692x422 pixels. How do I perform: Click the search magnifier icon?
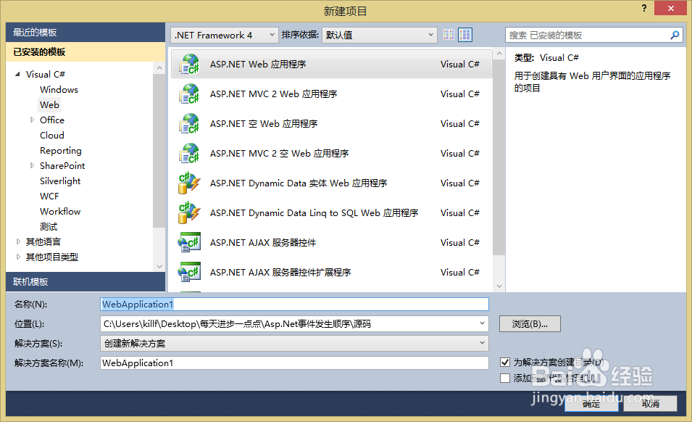(675, 35)
